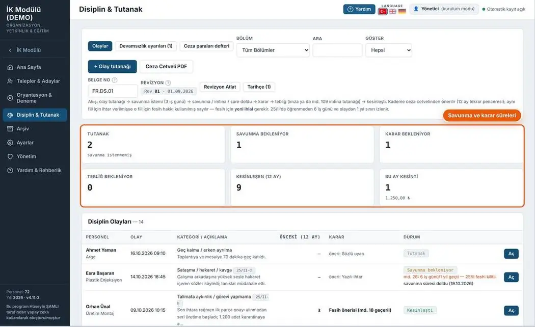Click the help icon next to REVİZYON
Viewport: 535px width, 327px height.
(168, 83)
